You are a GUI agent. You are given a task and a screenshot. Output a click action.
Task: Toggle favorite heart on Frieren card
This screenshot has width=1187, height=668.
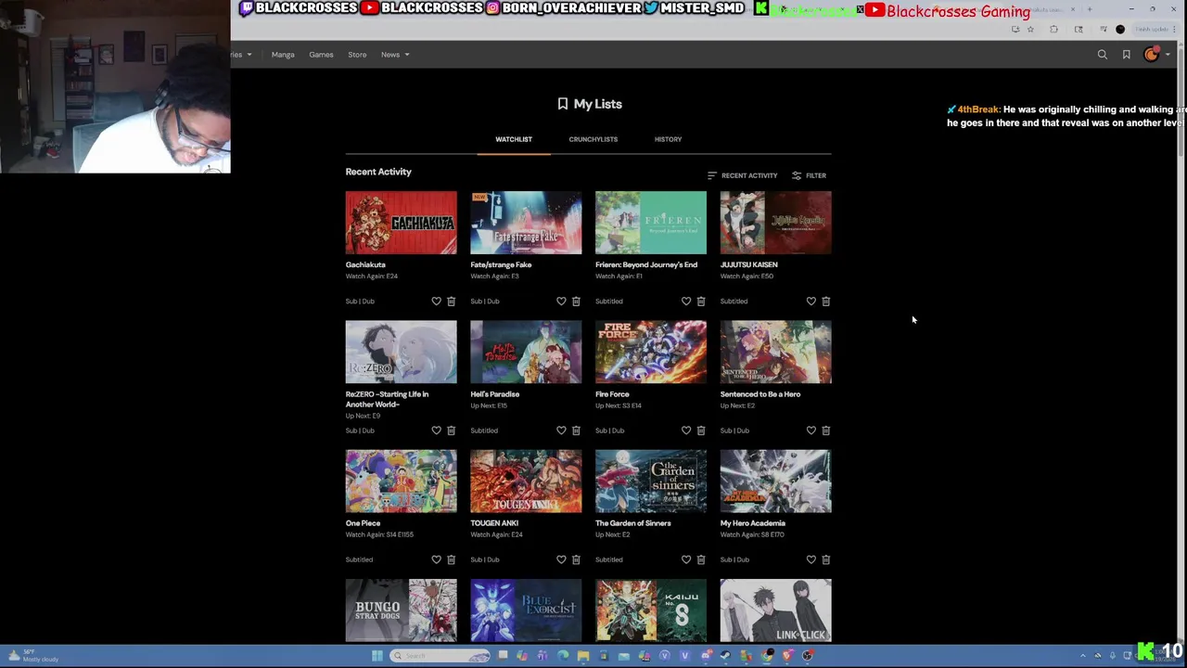(686, 302)
